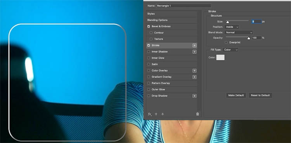Image resolution: width=291 pixels, height=143 pixels.
Task: Click the Make Default button
Action: coord(236,95)
